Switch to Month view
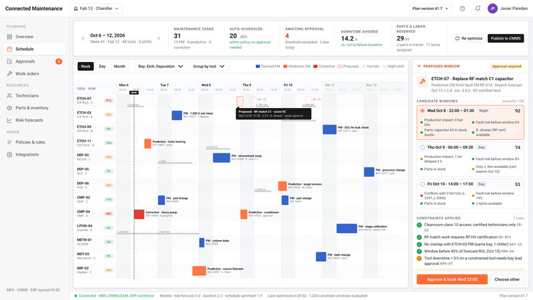The image size is (533, 300). (x=119, y=66)
